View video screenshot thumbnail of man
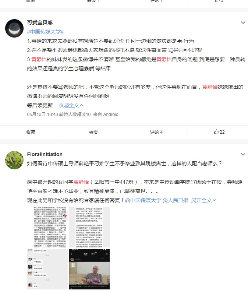 pos(89,269)
